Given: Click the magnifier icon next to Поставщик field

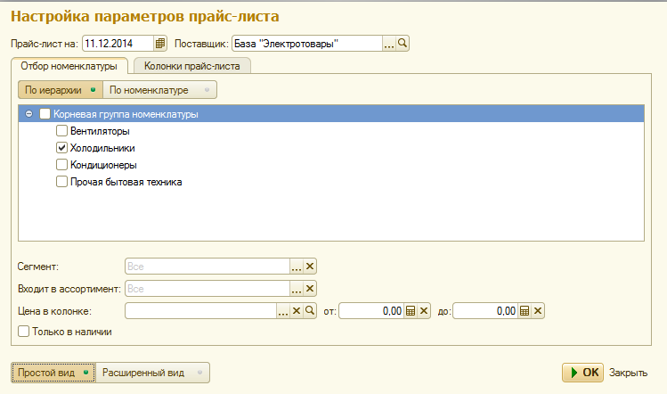Looking at the screenshot, I should 403,43.
